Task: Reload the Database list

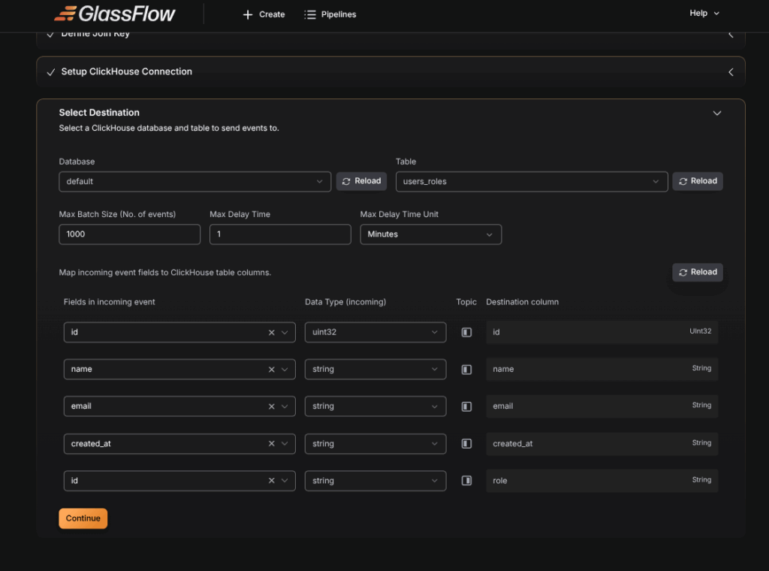Action: [x=361, y=181]
